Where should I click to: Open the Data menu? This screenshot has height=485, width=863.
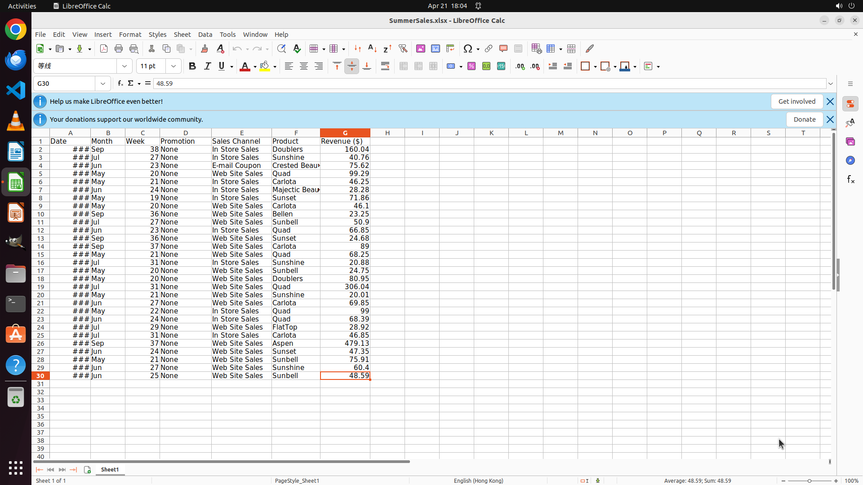(x=205, y=35)
